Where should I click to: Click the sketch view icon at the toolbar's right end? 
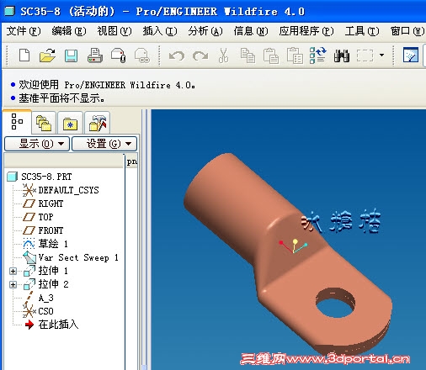pyautogui.click(x=411, y=55)
